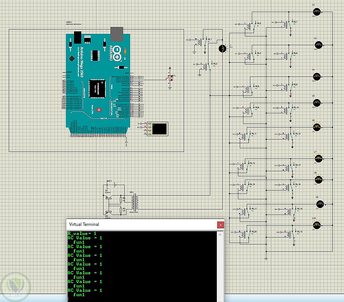Select the lit lamp L6

pos(317,127)
